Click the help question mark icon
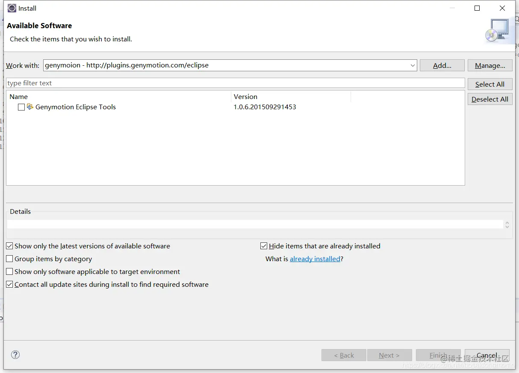 pos(15,355)
